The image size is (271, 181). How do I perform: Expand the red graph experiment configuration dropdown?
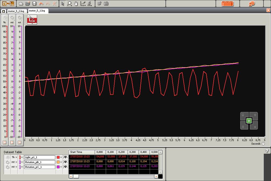click(32, 24)
